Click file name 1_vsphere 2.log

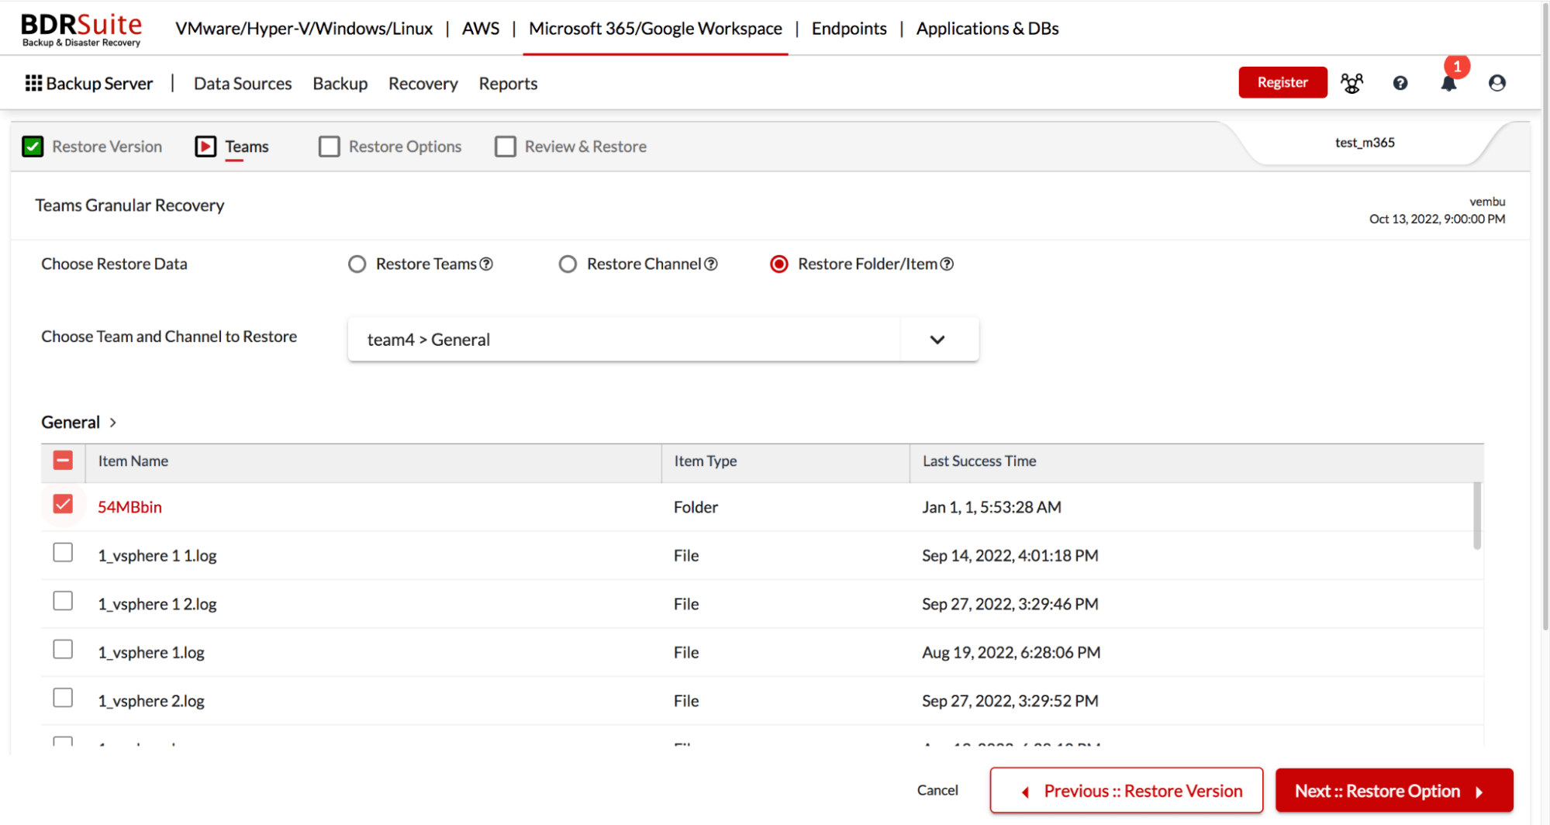click(x=151, y=701)
